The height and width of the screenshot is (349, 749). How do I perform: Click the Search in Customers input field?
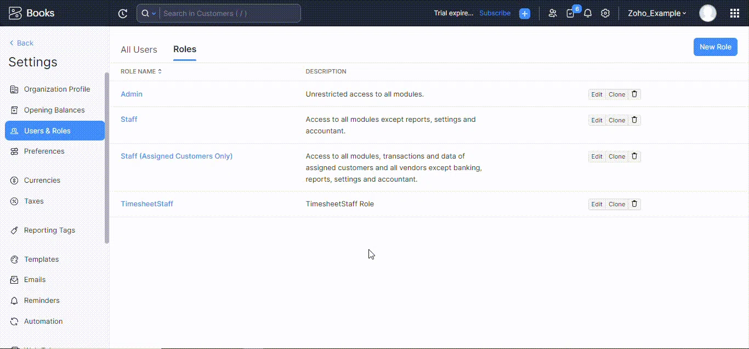coord(230,14)
